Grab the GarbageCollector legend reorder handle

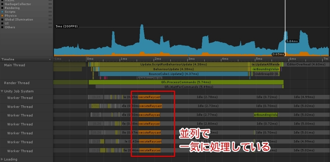(x=50, y=4)
